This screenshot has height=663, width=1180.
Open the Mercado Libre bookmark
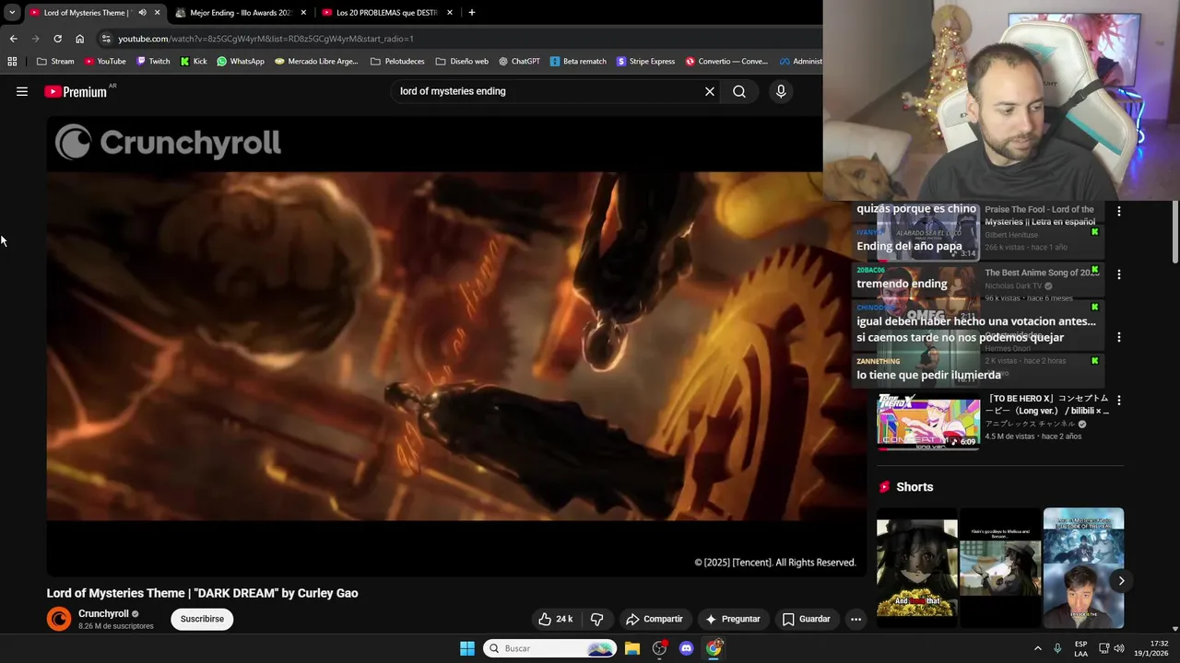pyautogui.click(x=316, y=62)
